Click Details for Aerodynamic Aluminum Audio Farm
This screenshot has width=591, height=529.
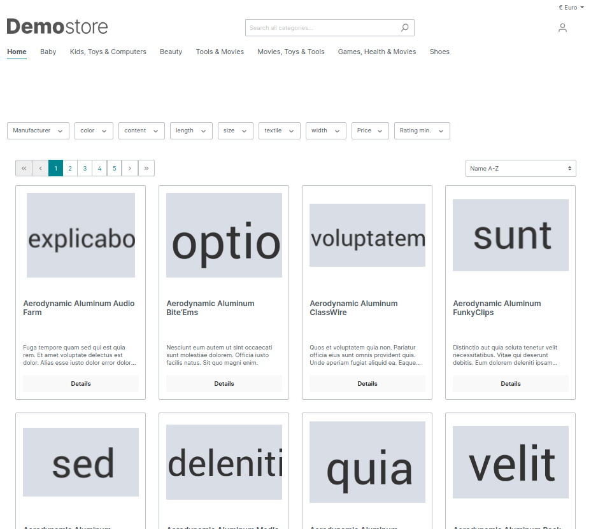tap(81, 384)
